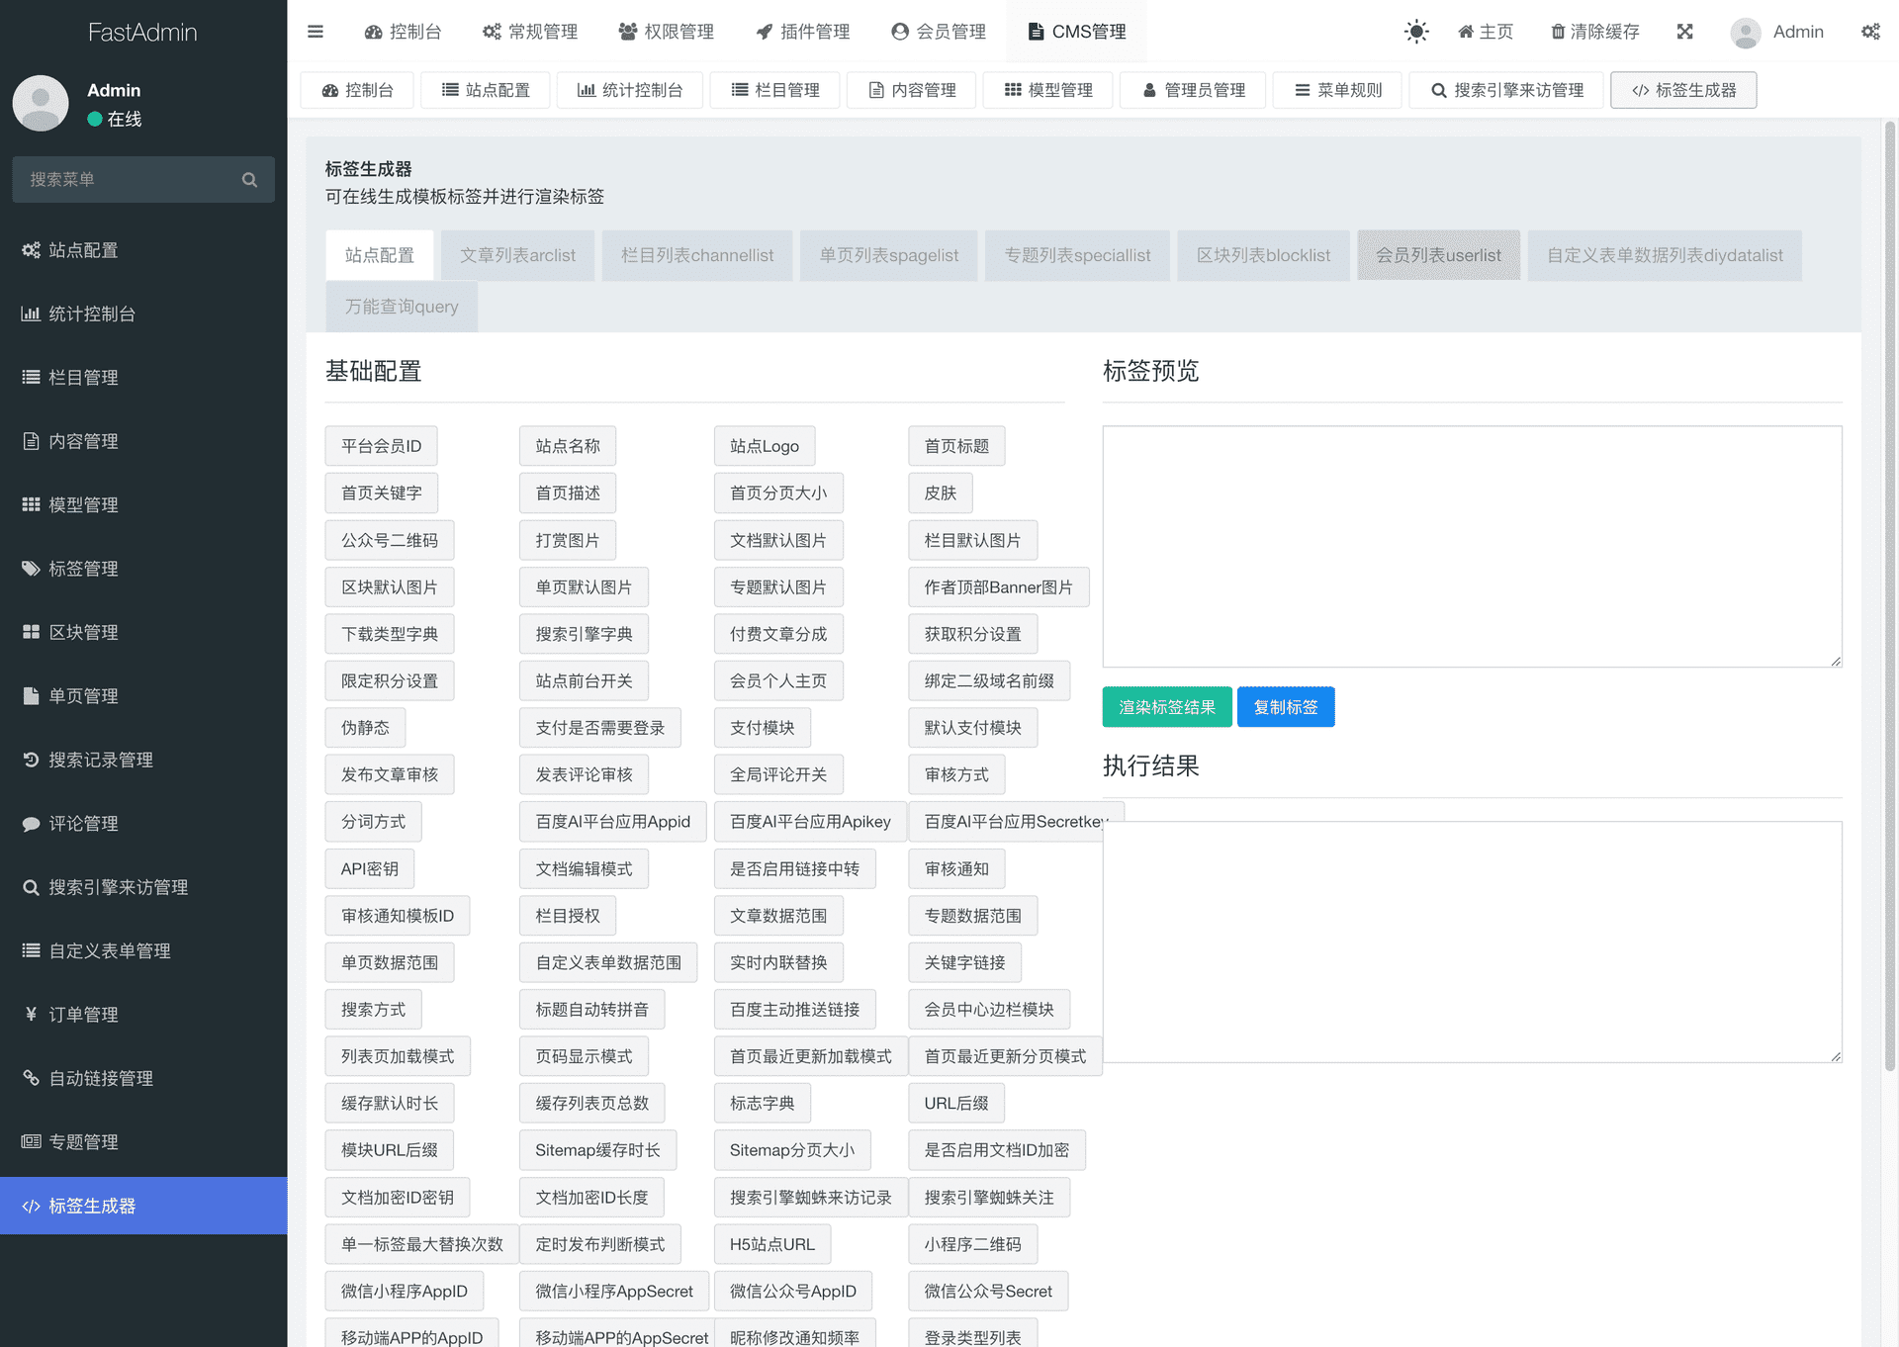Viewport: 1899px width, 1347px height.
Task: Switch to the 文章列表arclist tab
Action: [x=517, y=255]
